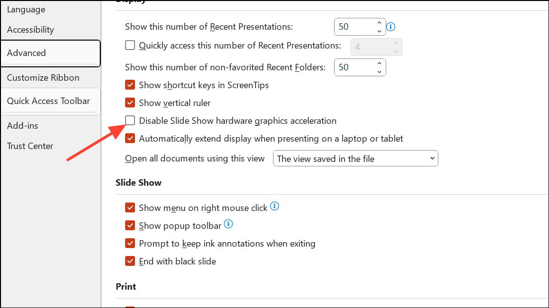Uncheck "Prompt to keep ink annotations when exiting"
This screenshot has width=549, height=308.
click(130, 243)
